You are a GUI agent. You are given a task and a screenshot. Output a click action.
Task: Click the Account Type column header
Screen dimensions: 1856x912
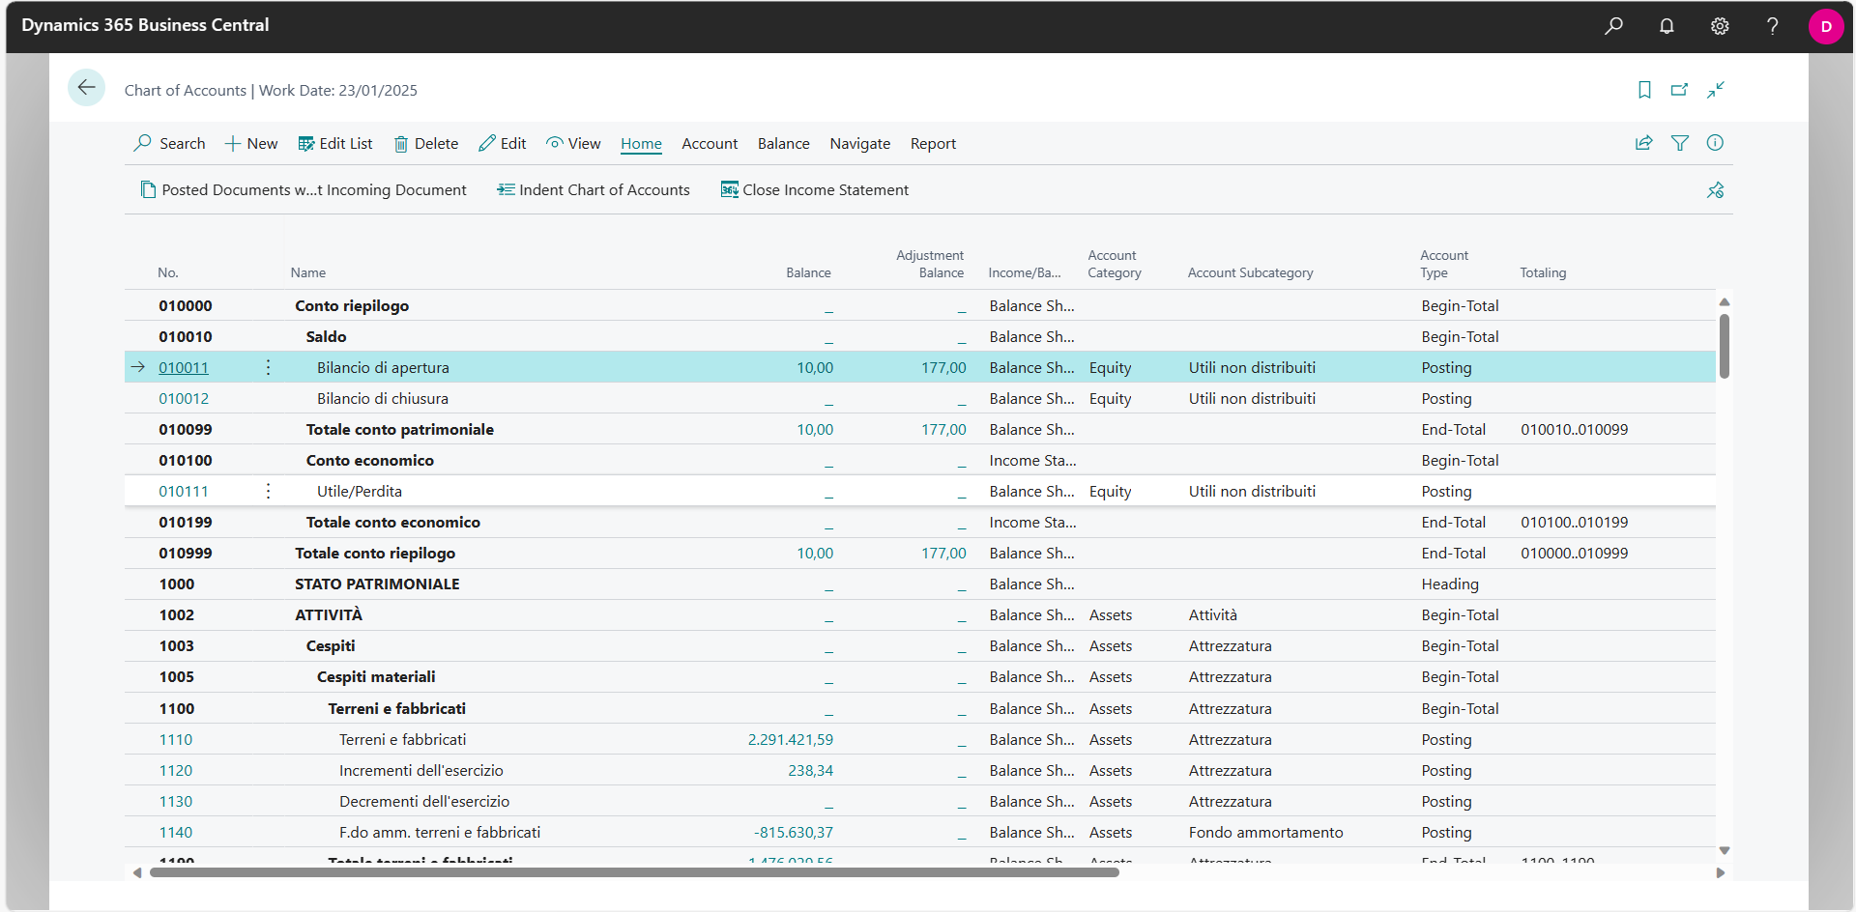(1444, 264)
